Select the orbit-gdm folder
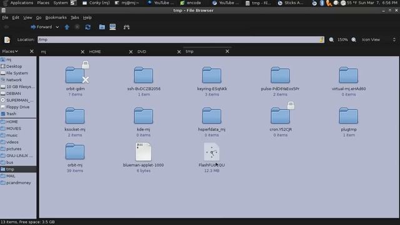The height and width of the screenshot is (225, 400). point(75,76)
